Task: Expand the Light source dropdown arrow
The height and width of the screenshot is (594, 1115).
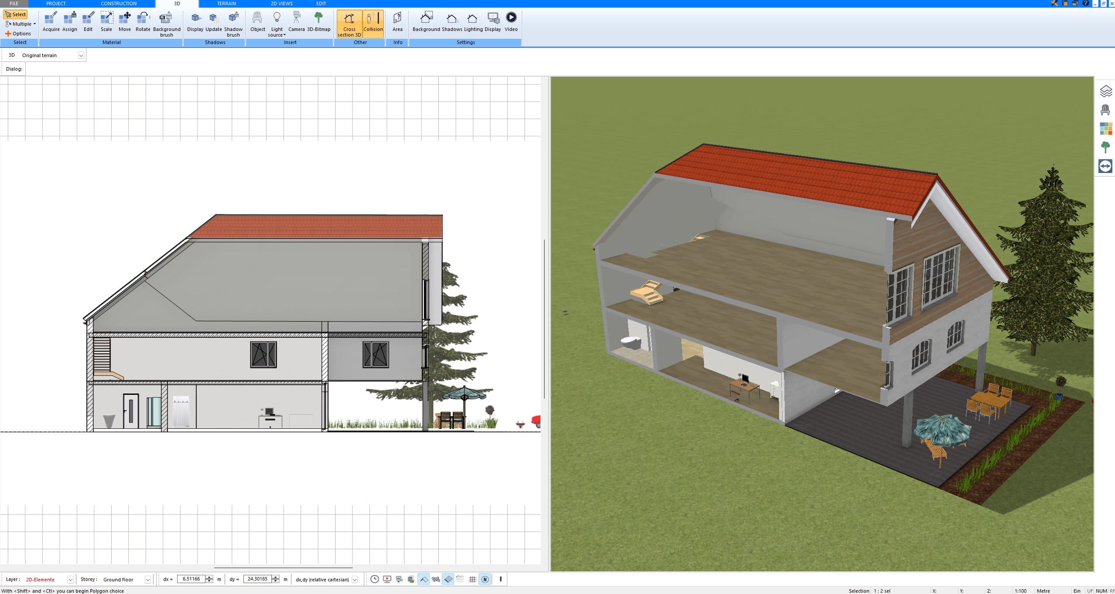Action: pos(284,35)
